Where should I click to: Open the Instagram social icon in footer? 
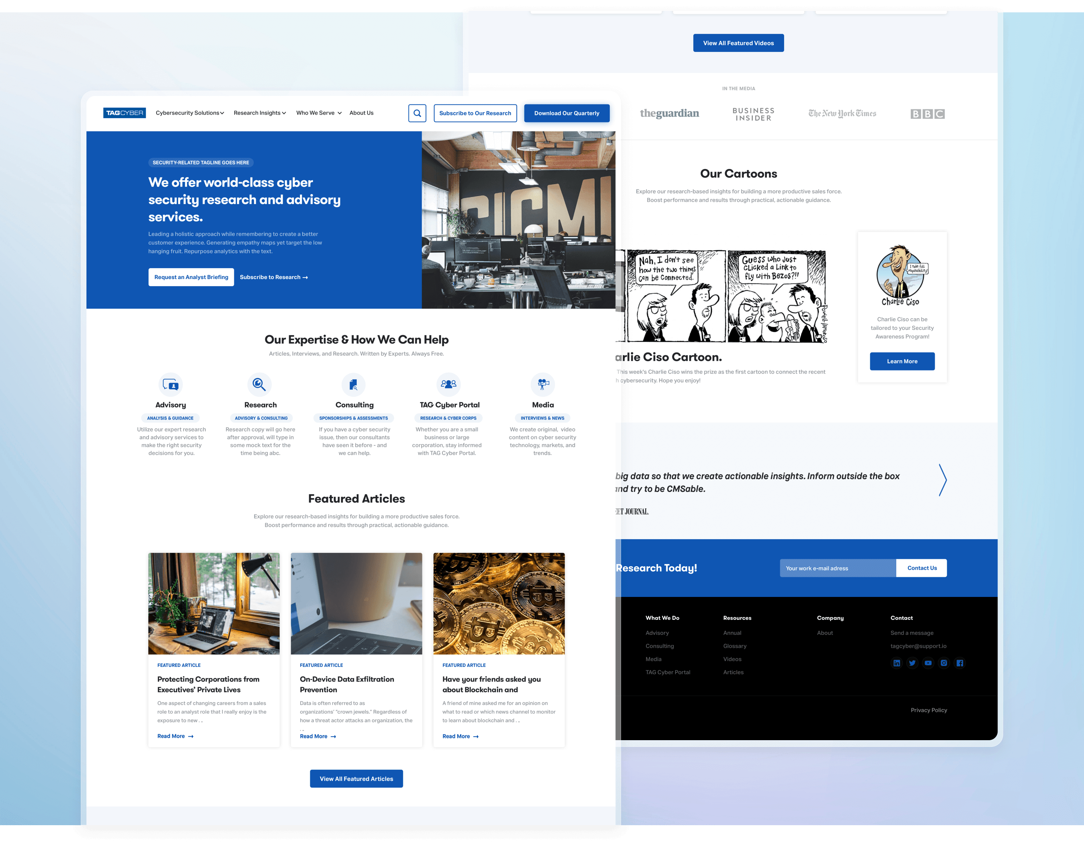click(944, 663)
